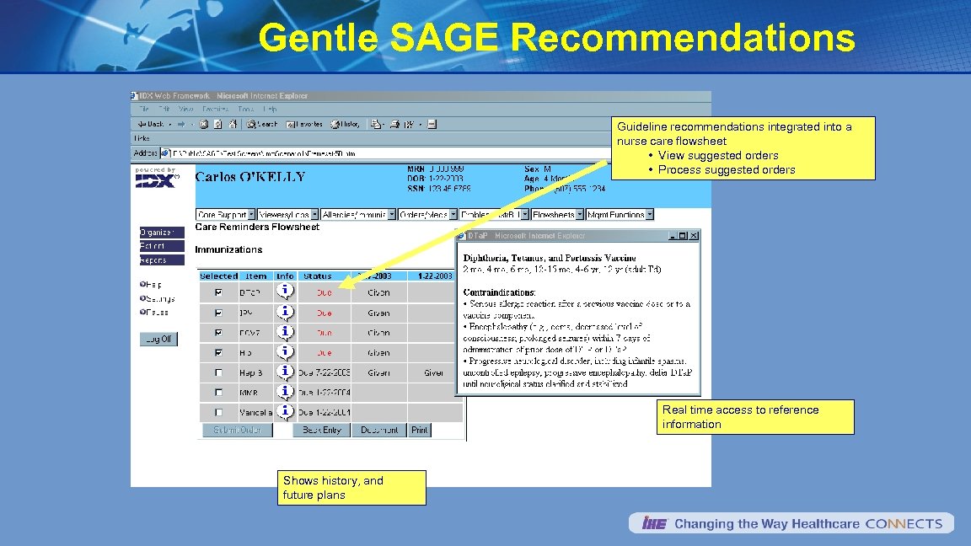This screenshot has height=546, width=971.
Task: Uncheck the DTaP selected checkbox
Action: coord(217,292)
